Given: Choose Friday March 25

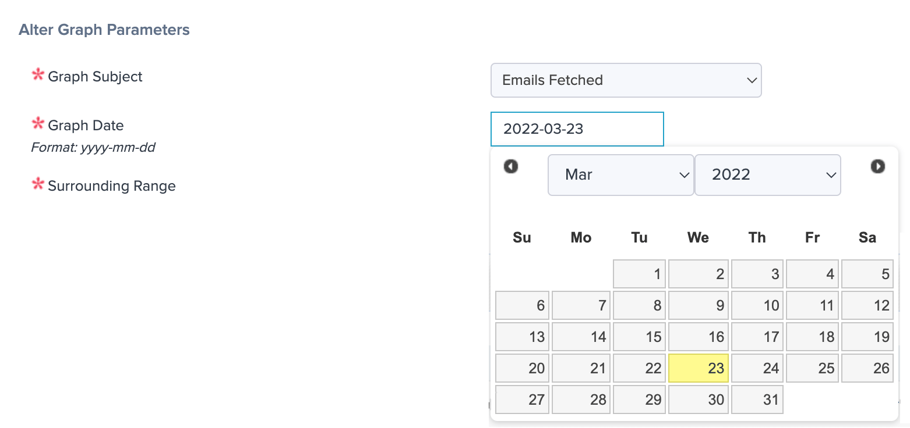Looking at the screenshot, I should [812, 368].
